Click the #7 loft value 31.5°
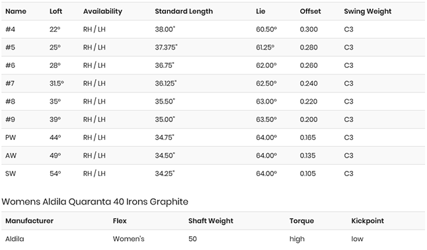The width and height of the screenshot is (427, 250). click(57, 83)
